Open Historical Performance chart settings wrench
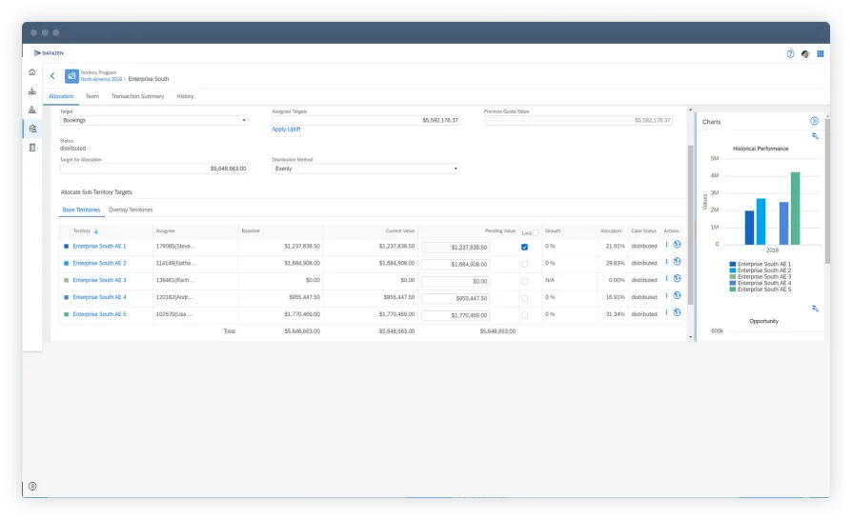The height and width of the screenshot is (519, 852). coord(815,136)
